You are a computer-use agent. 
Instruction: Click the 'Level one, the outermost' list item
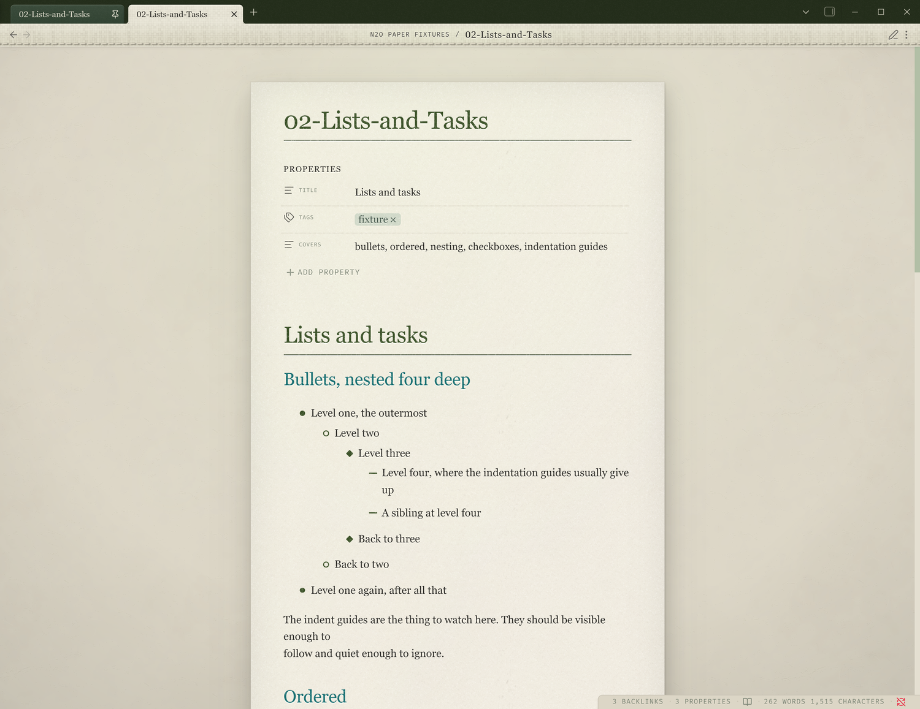(x=369, y=413)
